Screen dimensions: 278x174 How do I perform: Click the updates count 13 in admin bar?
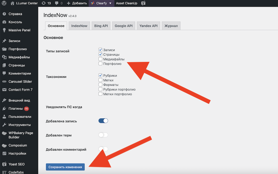coord(49,3)
